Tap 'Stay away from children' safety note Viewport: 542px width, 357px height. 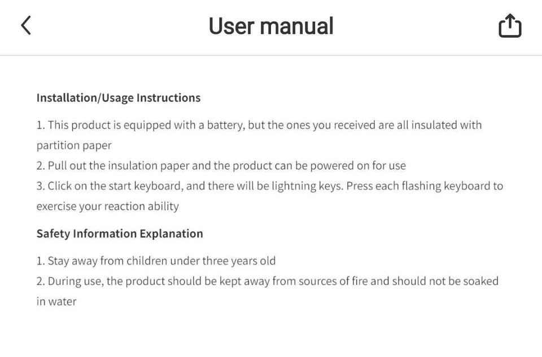coord(156,261)
